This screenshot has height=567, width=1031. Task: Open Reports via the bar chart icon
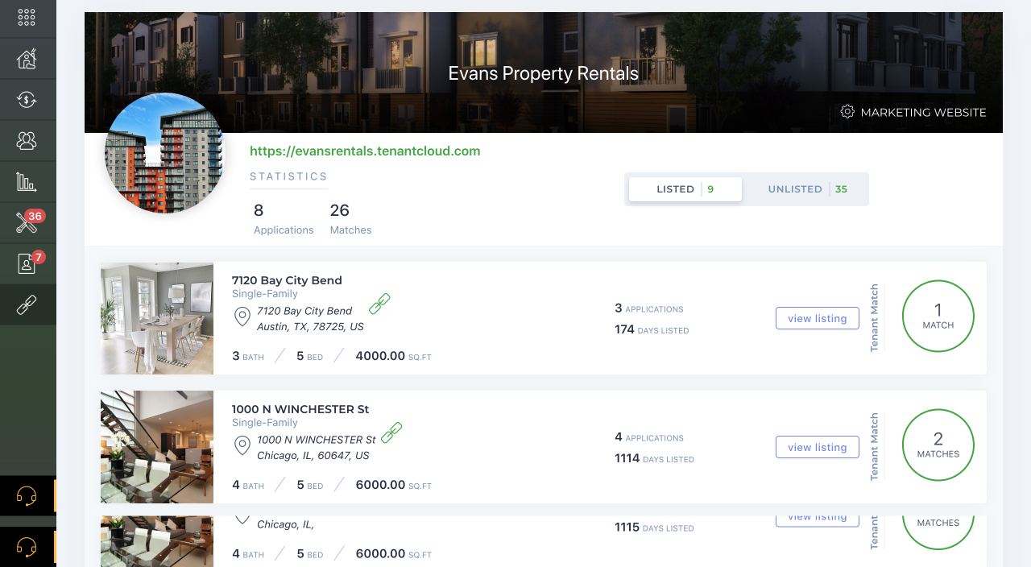click(27, 180)
